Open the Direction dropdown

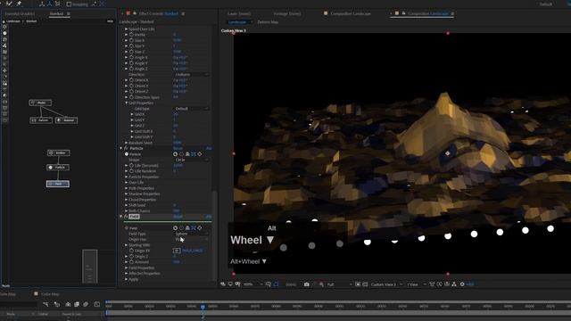coord(192,74)
